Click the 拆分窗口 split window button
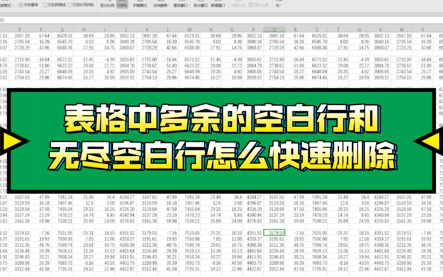443x277 pixels. pos(200,5)
